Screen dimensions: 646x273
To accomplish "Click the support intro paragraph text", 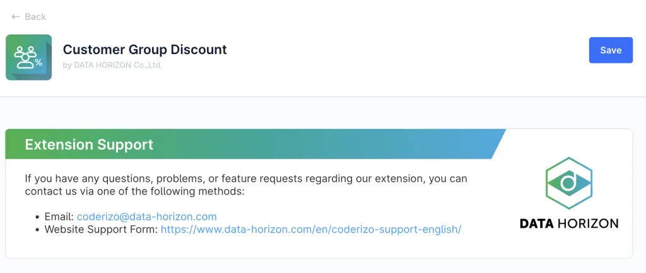I will pyautogui.click(x=246, y=185).
